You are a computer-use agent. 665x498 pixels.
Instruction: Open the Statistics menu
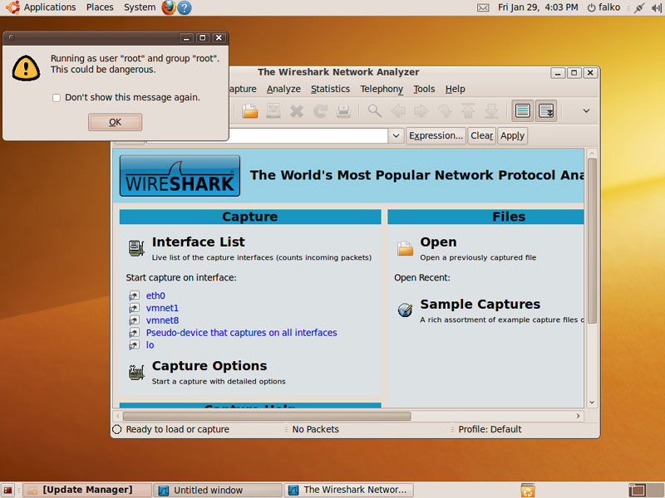pyautogui.click(x=330, y=89)
